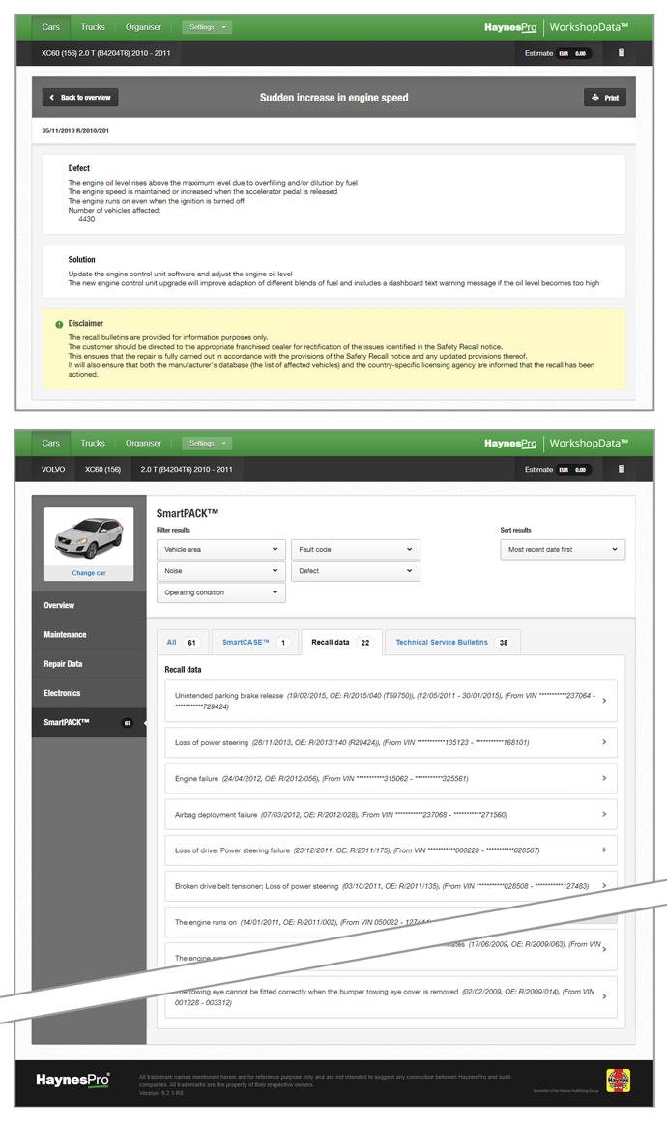The height and width of the screenshot is (1124, 667).
Task: Click SmartPACK sidebar count badge 61
Action: (x=128, y=723)
